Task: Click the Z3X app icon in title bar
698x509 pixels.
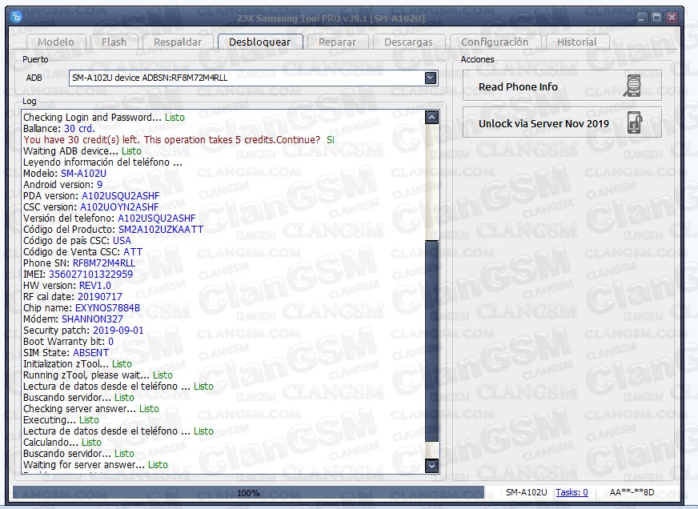Action: (17, 17)
